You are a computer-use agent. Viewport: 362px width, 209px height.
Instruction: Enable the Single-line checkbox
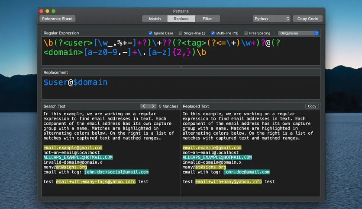click(x=180, y=33)
